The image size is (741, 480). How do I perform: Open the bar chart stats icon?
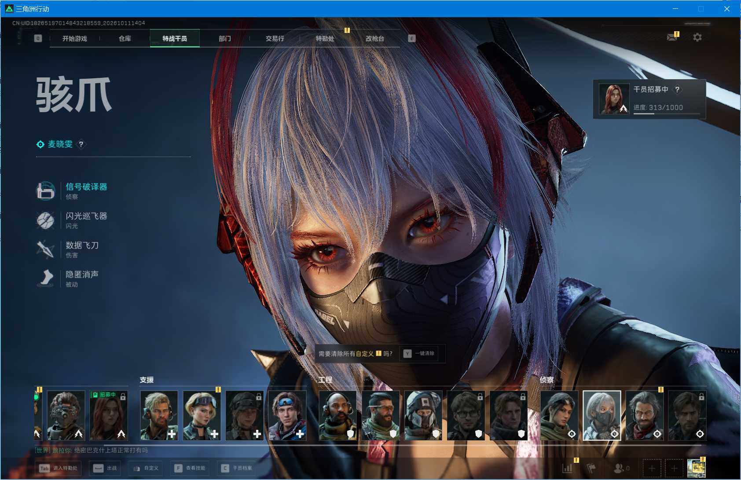pyautogui.click(x=567, y=468)
